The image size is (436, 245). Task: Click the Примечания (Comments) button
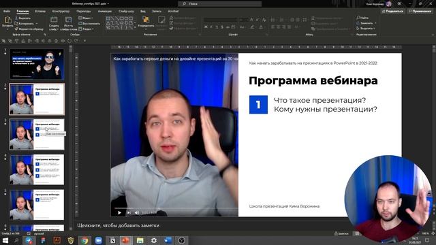420,11
